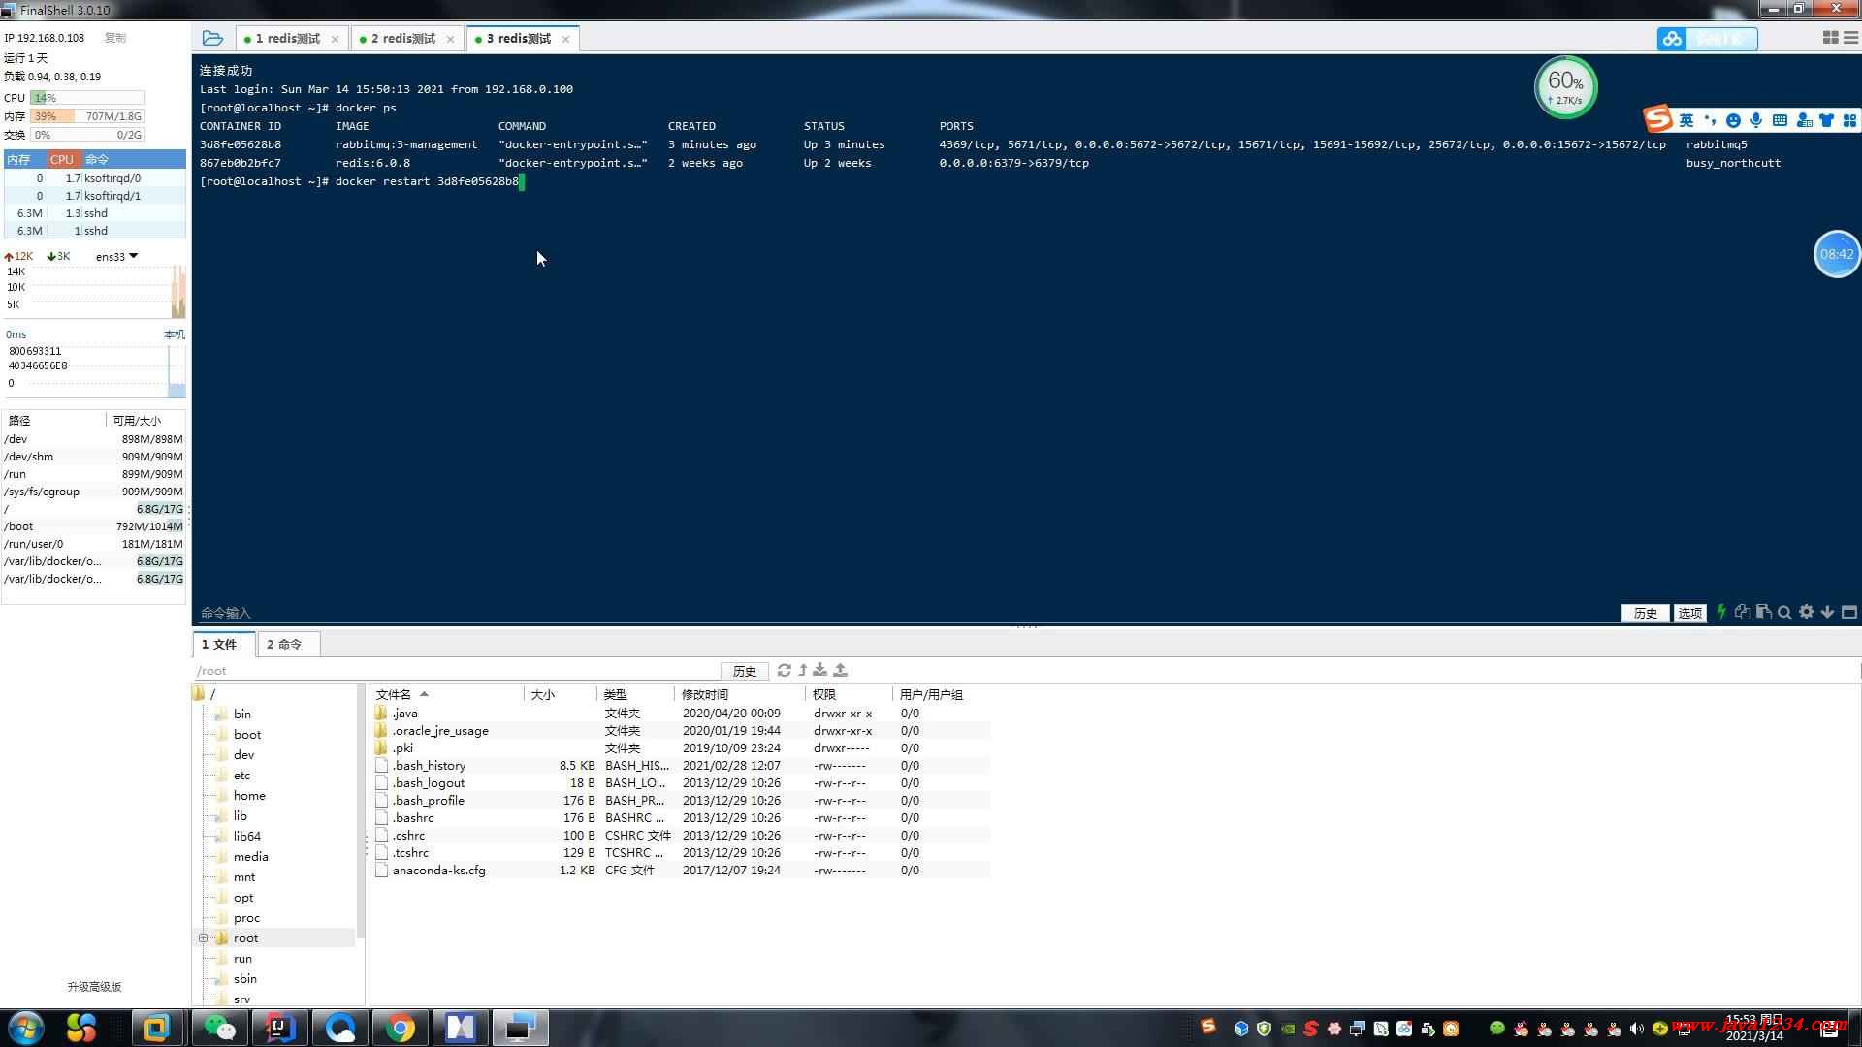
Task: Click the CPU 14% usage bar
Action: pyautogui.click(x=87, y=98)
